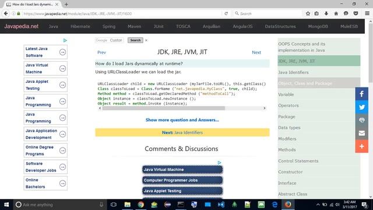373x210 pixels.
Task: Open the downloads arrow icon
Action: [x=326, y=13]
